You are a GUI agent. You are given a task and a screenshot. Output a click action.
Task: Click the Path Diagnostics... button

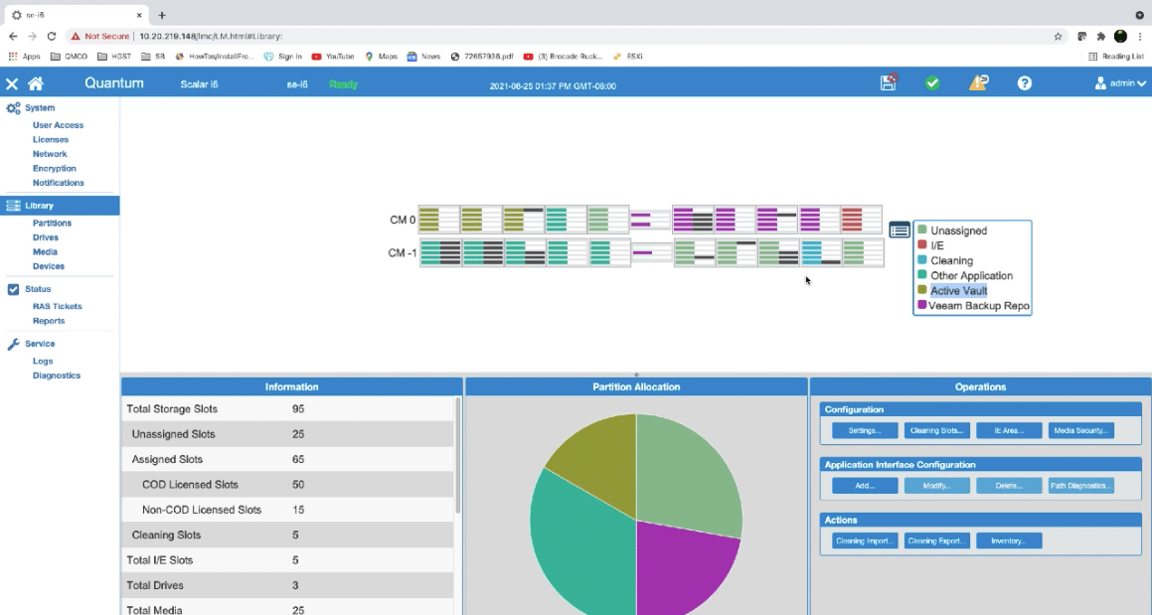point(1080,486)
